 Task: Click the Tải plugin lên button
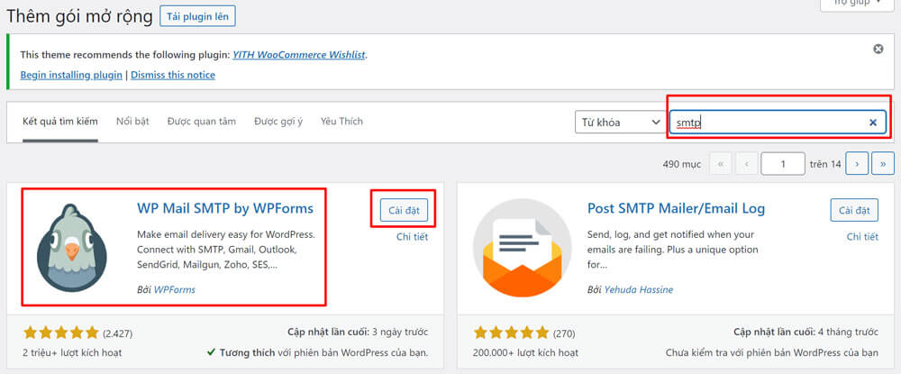(x=197, y=16)
